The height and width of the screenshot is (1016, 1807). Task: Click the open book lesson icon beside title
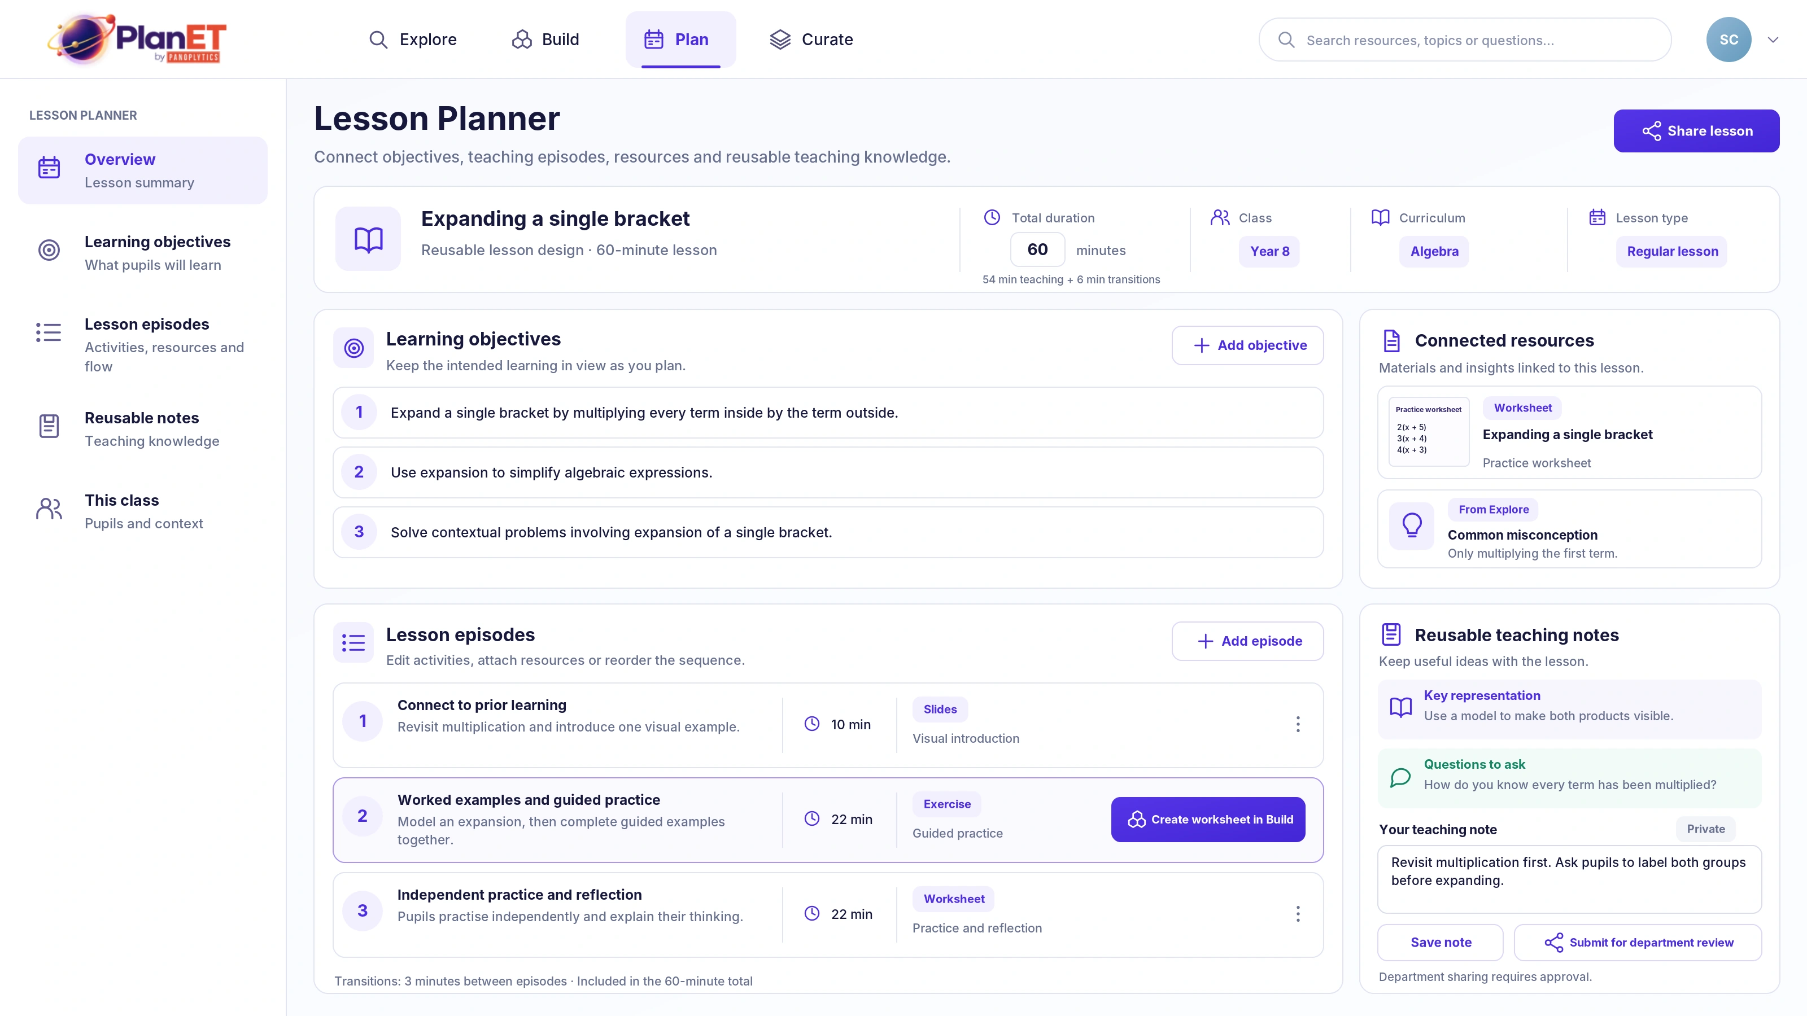(368, 239)
